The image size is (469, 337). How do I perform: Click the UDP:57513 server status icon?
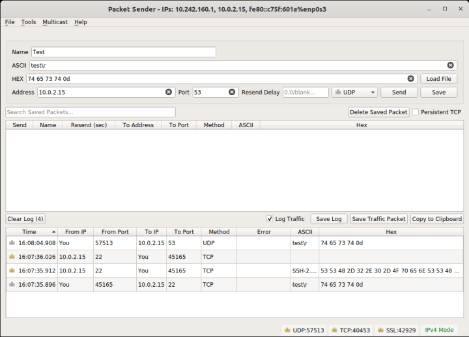287,330
